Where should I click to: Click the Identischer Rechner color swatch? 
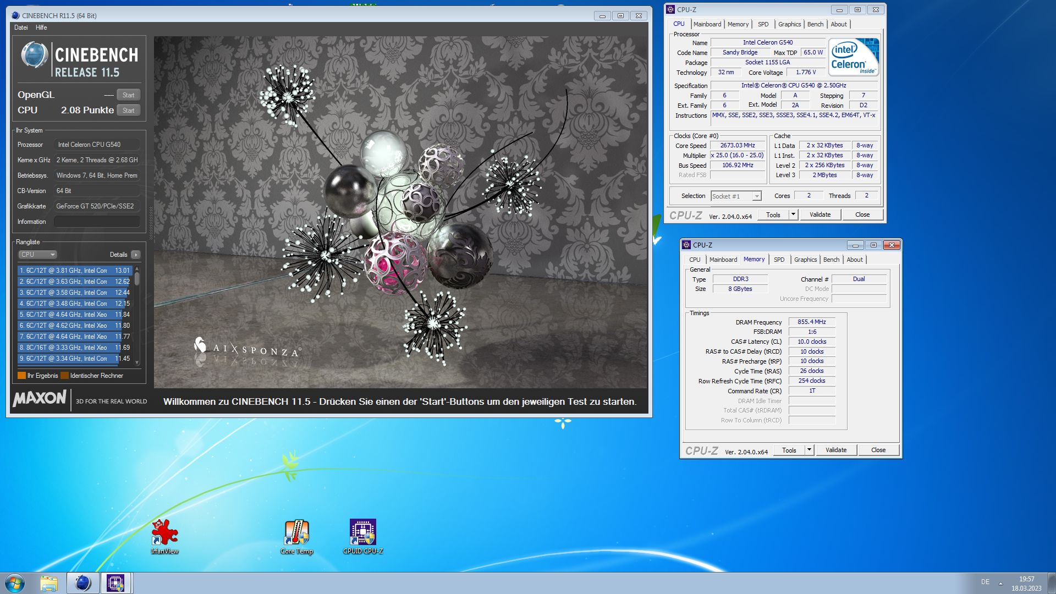(x=64, y=376)
